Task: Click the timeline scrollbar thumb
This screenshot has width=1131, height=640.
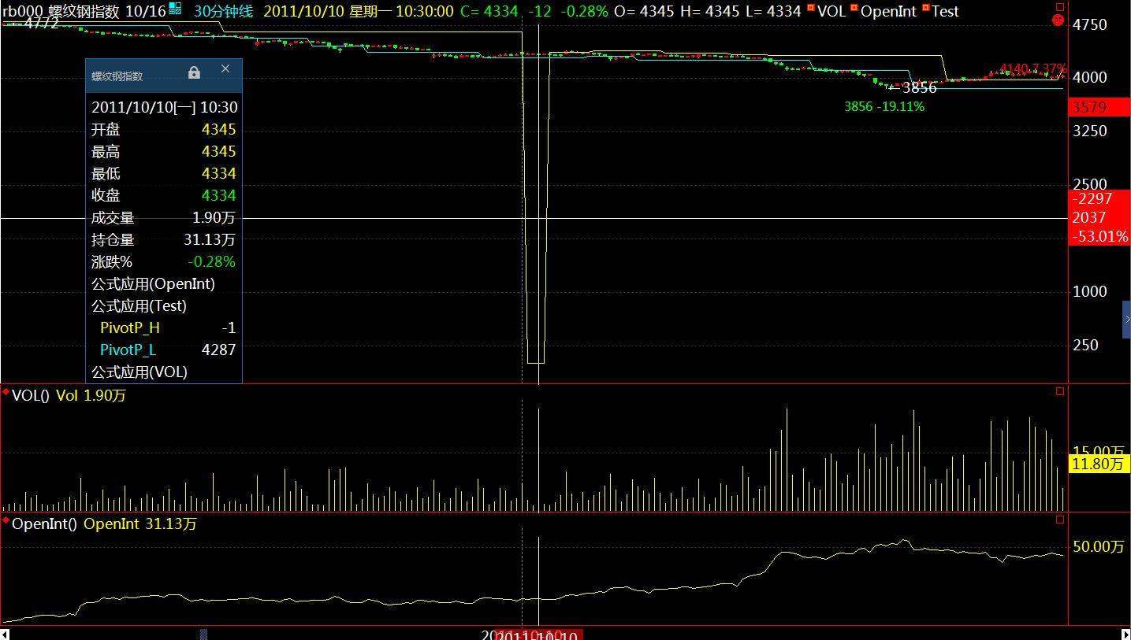Action: (203, 634)
